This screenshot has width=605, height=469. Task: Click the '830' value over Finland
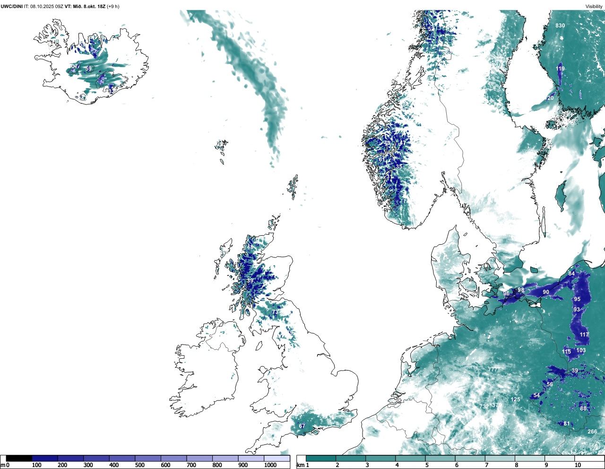point(560,26)
